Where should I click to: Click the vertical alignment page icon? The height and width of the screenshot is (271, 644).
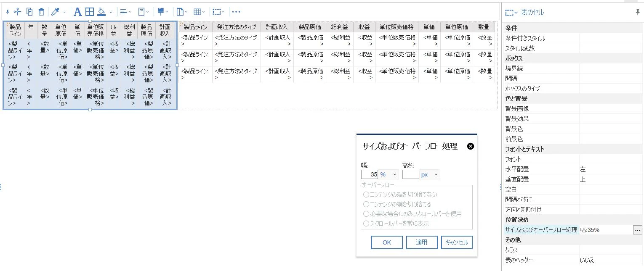142,12
